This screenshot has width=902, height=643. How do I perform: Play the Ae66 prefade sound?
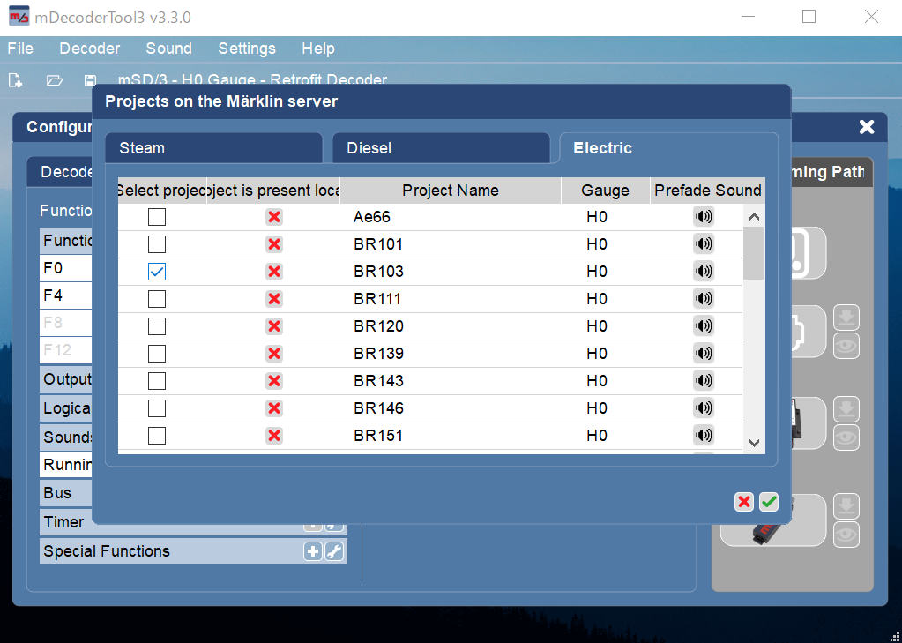[703, 217]
